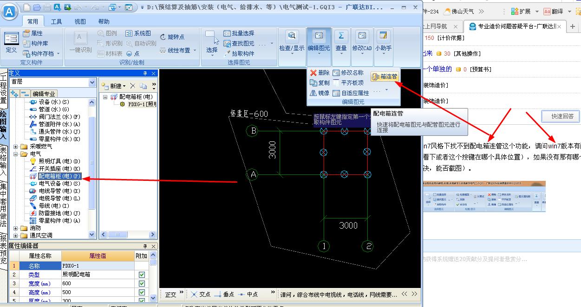Open the 线性布置 dropdown arrow
The height and width of the screenshot is (307, 581).
(195, 51)
